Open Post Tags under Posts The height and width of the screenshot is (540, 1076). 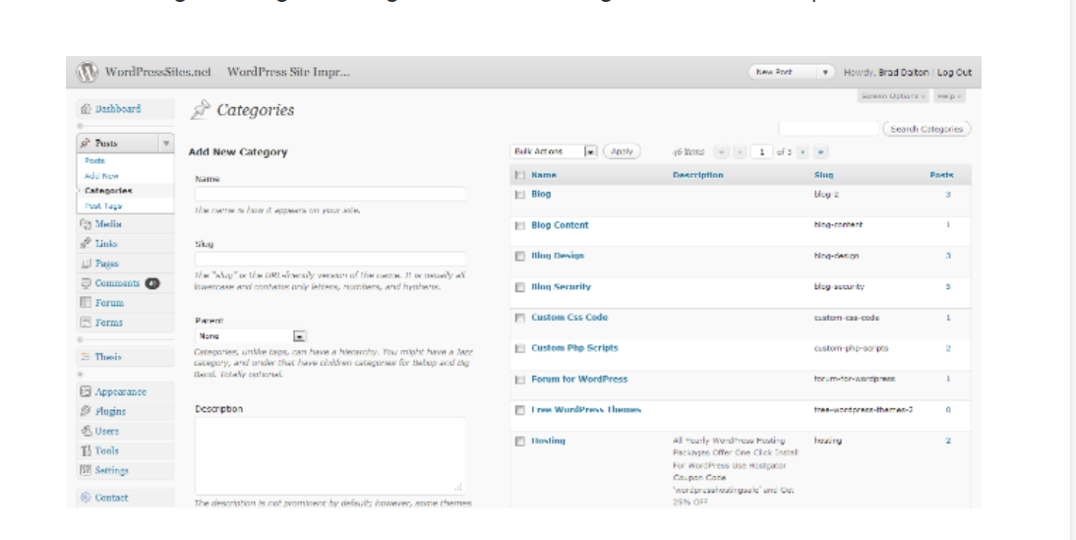click(103, 206)
